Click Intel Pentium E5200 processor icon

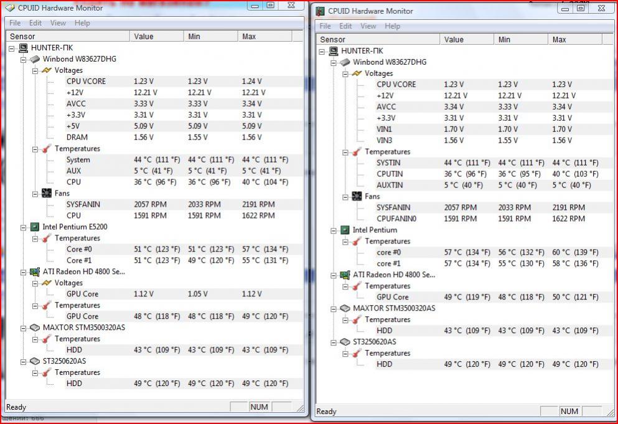tap(35, 227)
